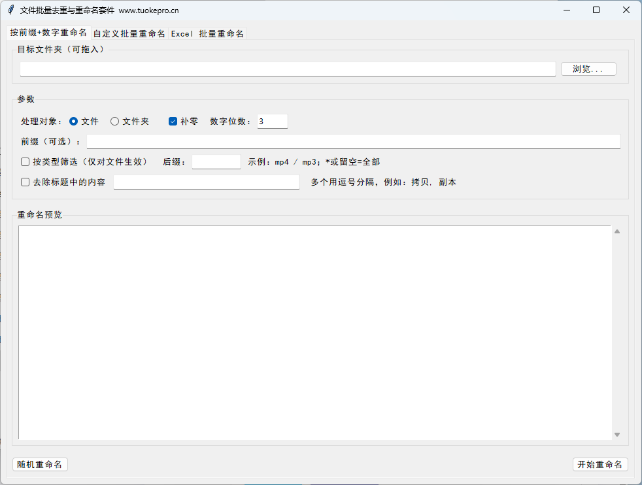Viewport: 642px width, 485px height.
Task: Click the preview scrollbar down arrow
Action: tap(617, 433)
